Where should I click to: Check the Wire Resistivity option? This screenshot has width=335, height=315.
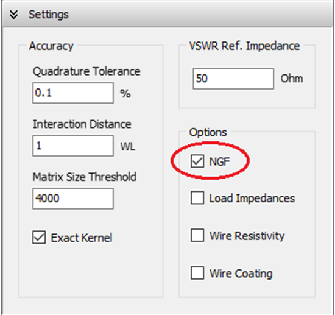tap(197, 235)
